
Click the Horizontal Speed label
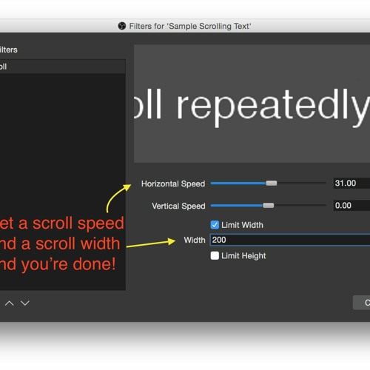click(173, 184)
